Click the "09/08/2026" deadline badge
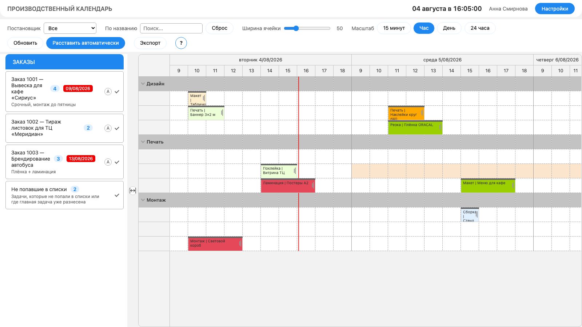The width and height of the screenshot is (582, 327). 78,88
